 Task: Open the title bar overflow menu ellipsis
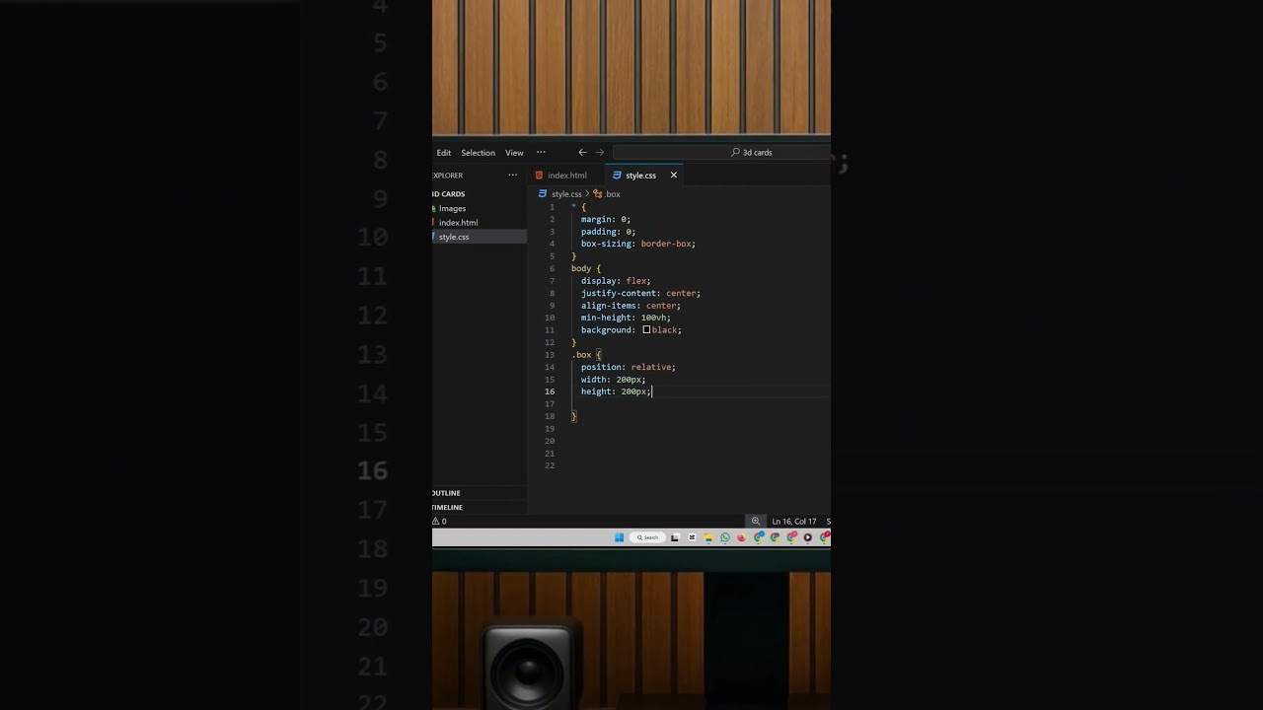(541, 153)
